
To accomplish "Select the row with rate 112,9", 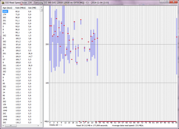I will [x=21, y=83].
